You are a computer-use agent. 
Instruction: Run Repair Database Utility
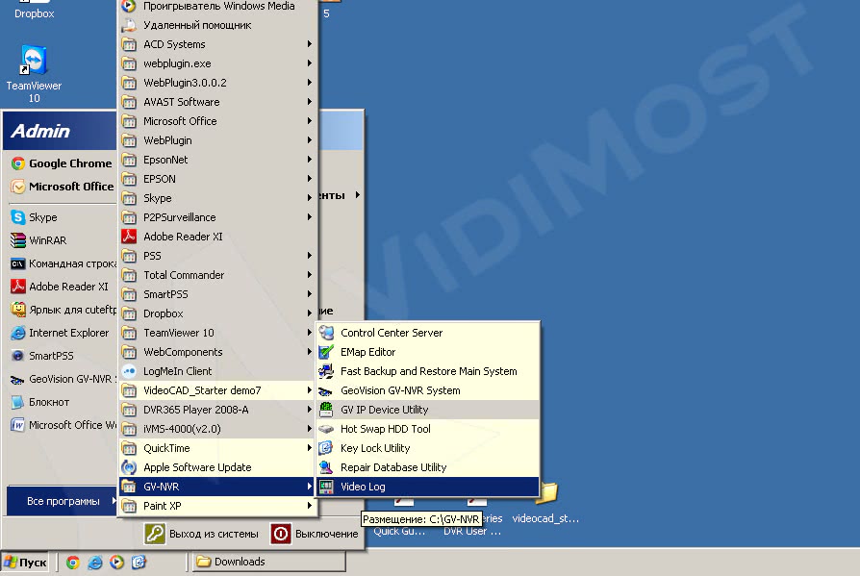(x=392, y=467)
